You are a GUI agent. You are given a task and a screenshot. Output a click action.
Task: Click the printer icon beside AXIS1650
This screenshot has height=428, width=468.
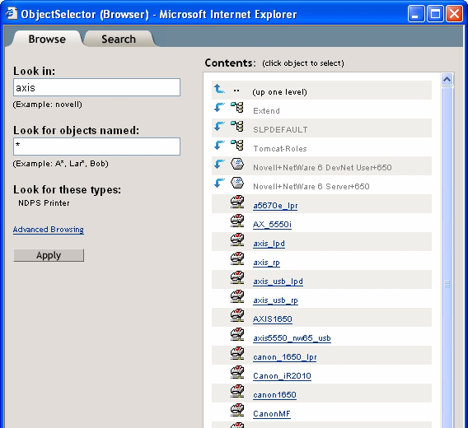237,315
